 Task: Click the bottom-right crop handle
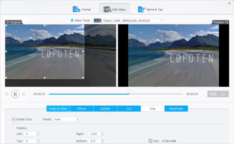pos(83,78)
